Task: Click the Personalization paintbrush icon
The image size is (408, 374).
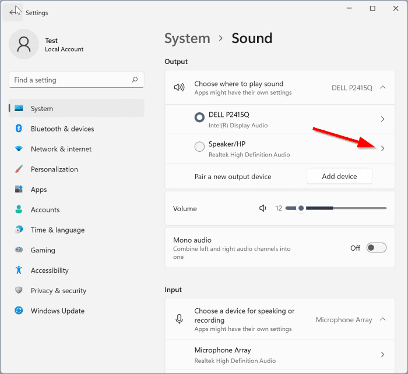Action: (x=19, y=169)
